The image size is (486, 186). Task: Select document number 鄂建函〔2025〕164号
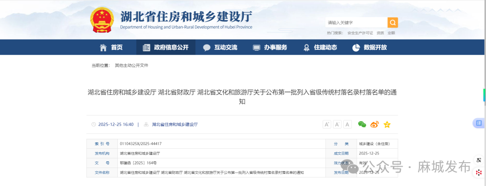pyautogui.click(x=138, y=163)
